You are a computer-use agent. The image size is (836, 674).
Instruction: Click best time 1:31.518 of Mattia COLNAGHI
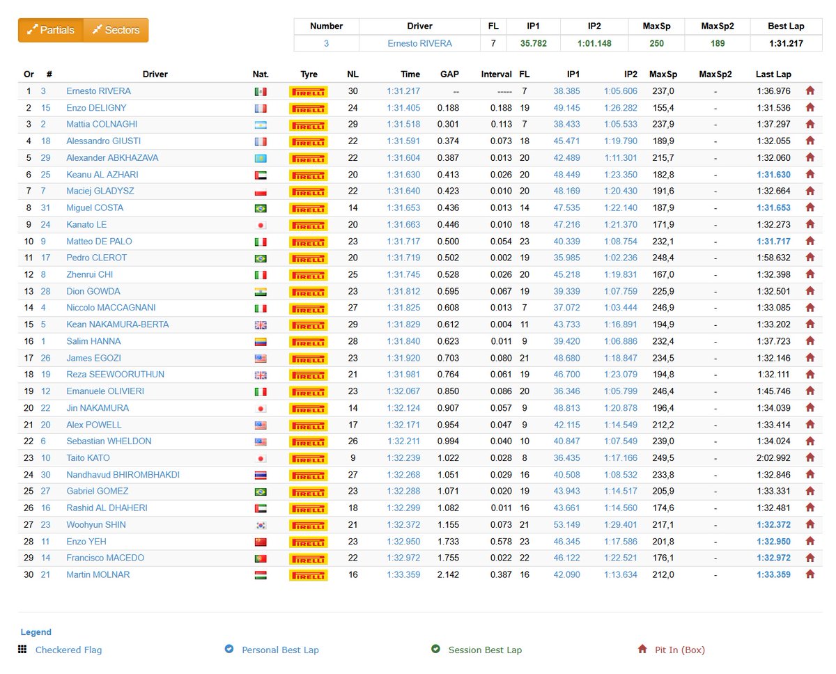pos(403,125)
